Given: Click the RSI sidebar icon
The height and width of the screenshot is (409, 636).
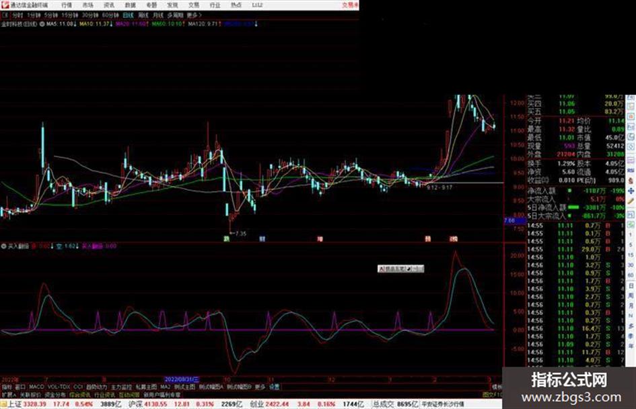Looking at the screenshot, I should (x=631, y=171).
